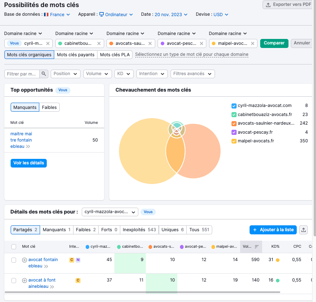Image resolution: width=316 pixels, height=302 pixels.
Task: Click the green Comparer button
Action: [x=274, y=43]
